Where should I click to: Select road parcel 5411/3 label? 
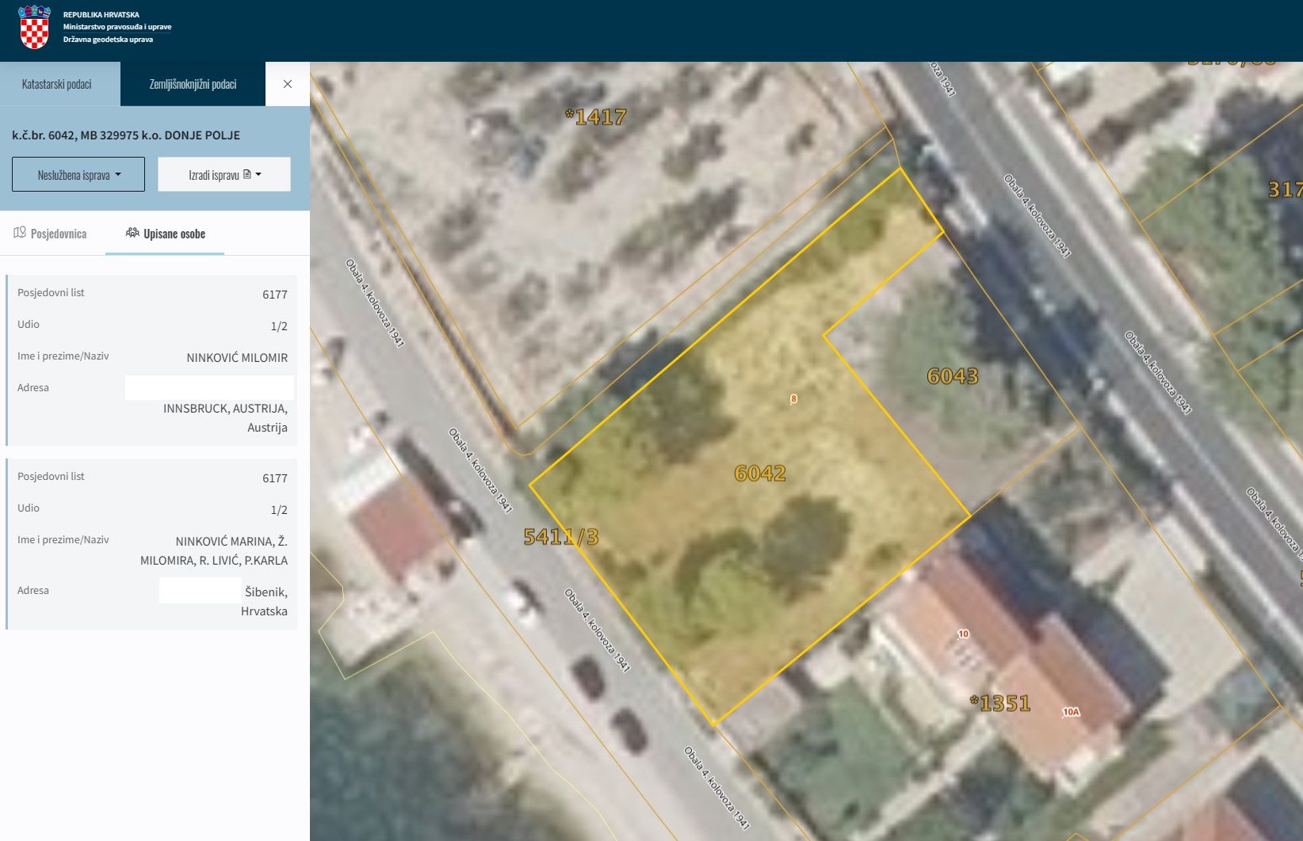tap(560, 537)
